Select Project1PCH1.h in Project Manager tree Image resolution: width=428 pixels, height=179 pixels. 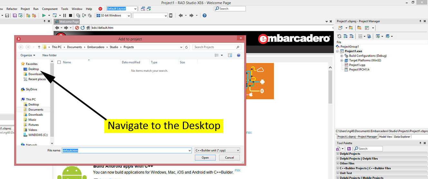point(357,69)
